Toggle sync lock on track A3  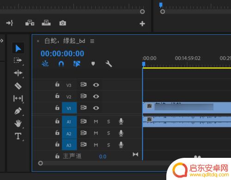coord(84,144)
